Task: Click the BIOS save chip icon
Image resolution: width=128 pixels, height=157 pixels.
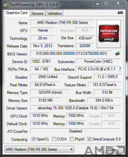Action: (117, 54)
